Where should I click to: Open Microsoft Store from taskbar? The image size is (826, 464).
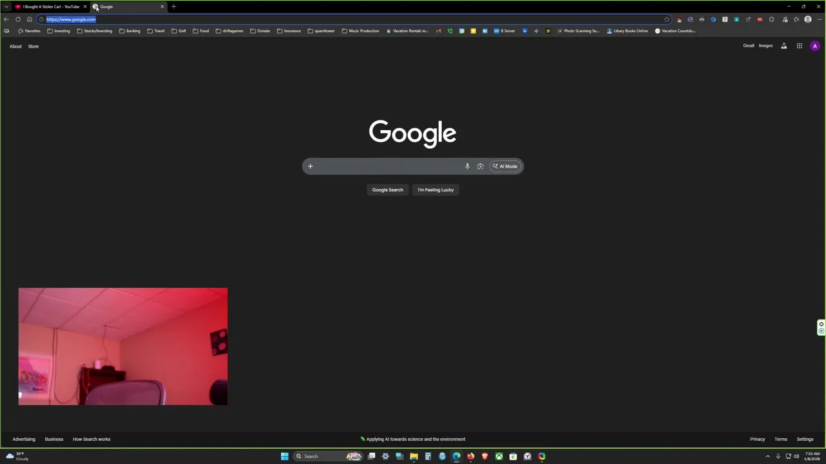coord(513,456)
